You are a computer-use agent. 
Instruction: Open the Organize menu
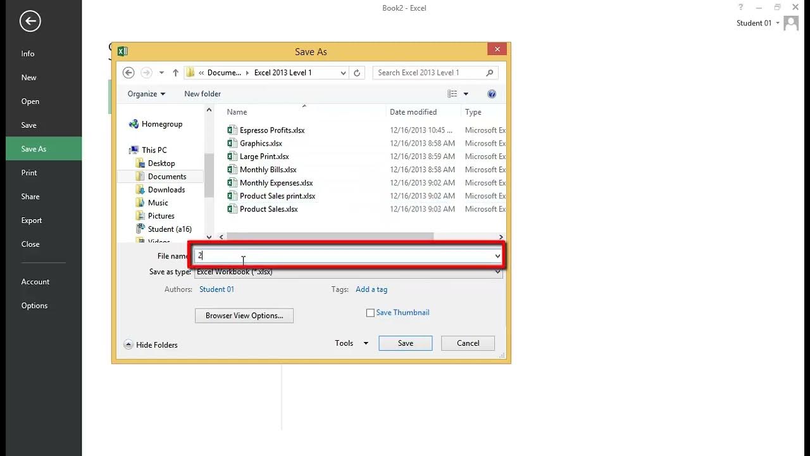[x=146, y=94]
